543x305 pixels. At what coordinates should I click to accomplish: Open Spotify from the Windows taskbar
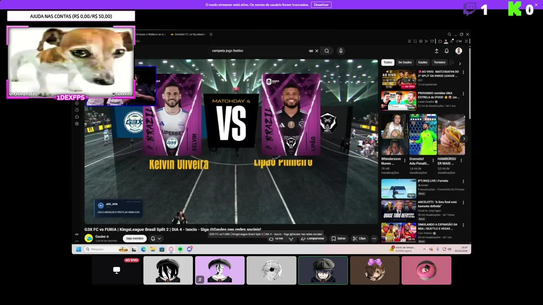(180, 250)
